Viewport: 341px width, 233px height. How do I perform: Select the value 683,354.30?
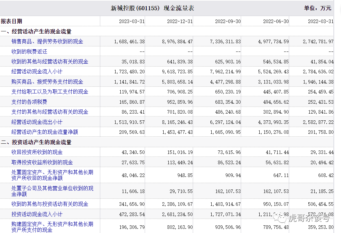click(228, 102)
